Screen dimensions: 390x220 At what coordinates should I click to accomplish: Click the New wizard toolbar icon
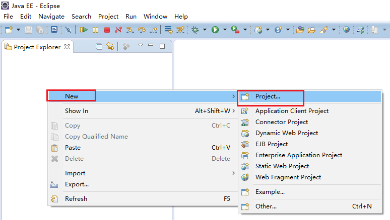click(x=9, y=30)
